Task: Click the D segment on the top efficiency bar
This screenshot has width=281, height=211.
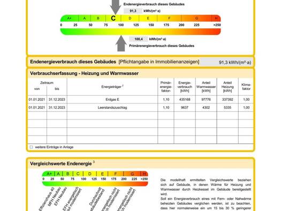Action: [130, 18]
